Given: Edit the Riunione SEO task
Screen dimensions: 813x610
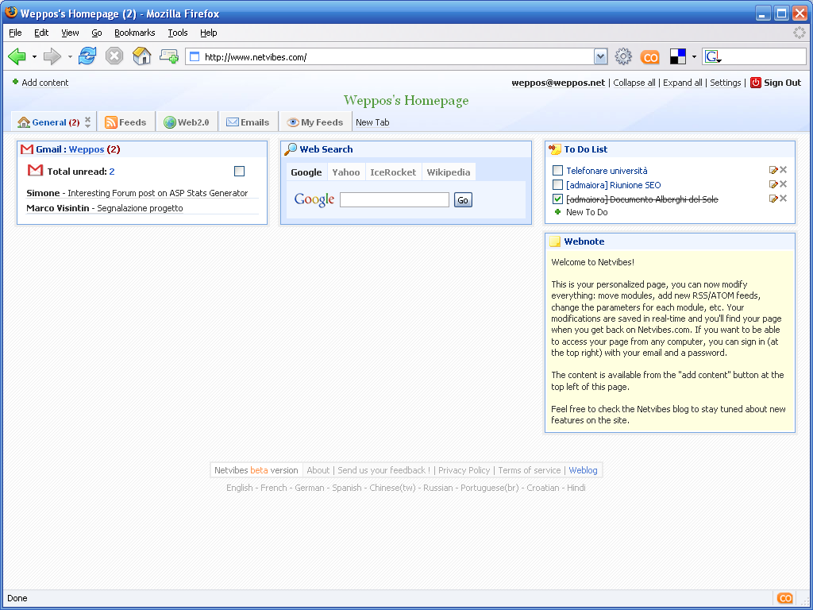Looking at the screenshot, I should tap(773, 184).
